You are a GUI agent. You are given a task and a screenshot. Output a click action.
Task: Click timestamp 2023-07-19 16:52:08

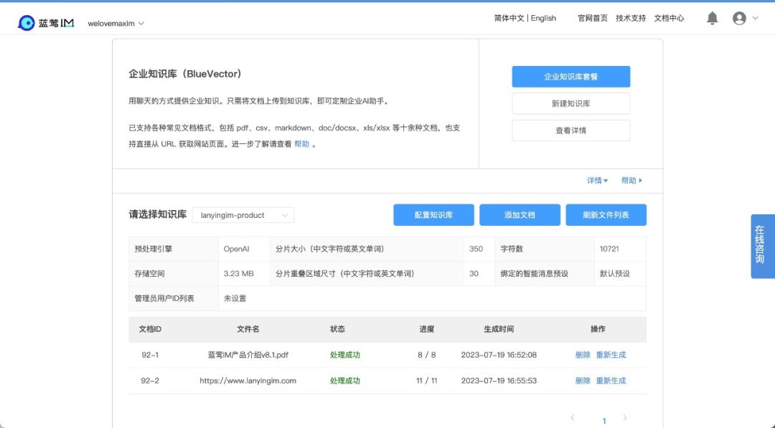tap(499, 354)
